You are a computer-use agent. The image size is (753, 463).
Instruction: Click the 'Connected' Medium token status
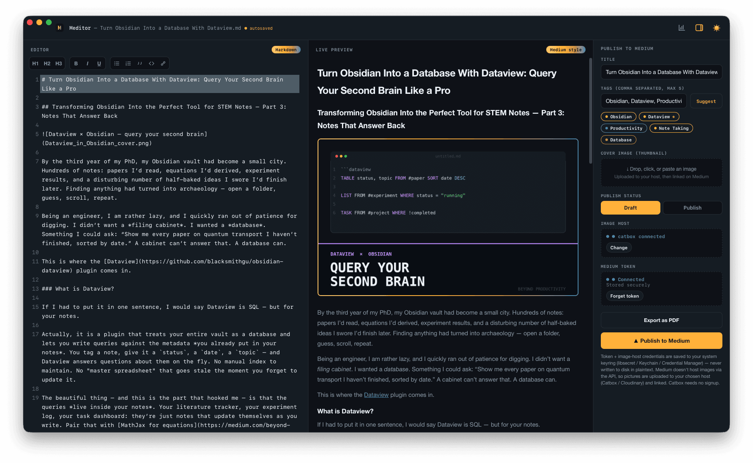coord(631,279)
